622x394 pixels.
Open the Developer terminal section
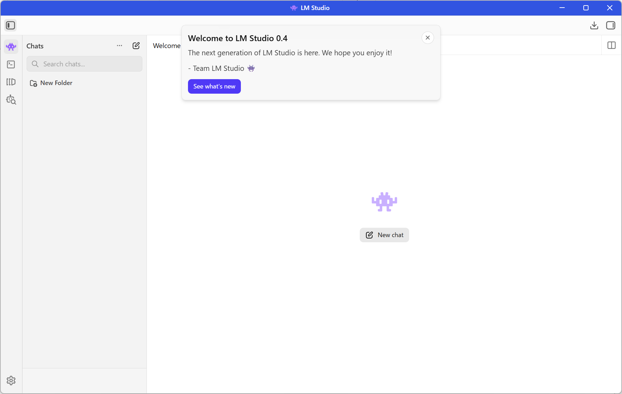point(11,64)
